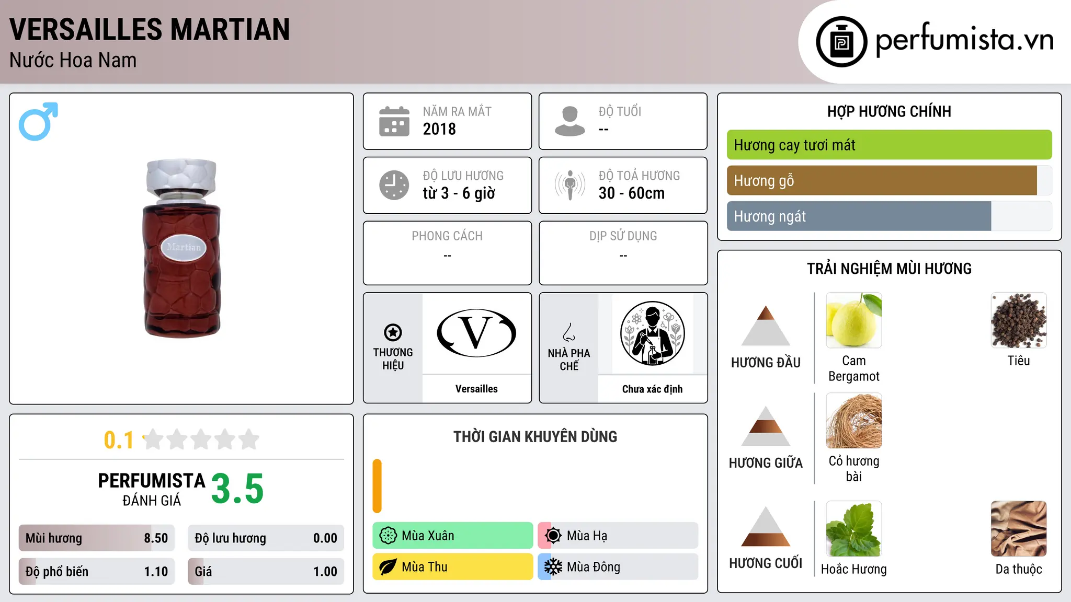Click the calendar icon beside release year
This screenshot has width=1071, height=602.
tap(394, 121)
